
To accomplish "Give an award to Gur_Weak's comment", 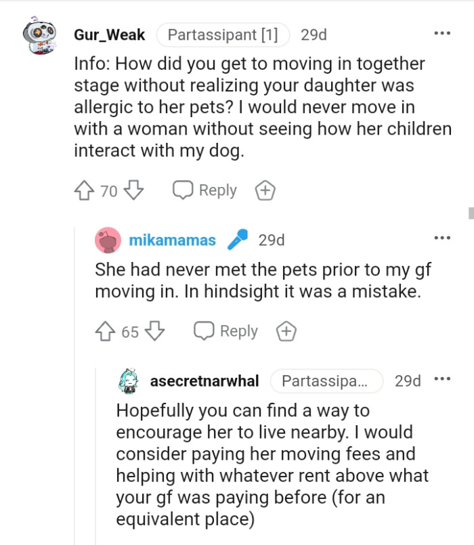I will [265, 190].
